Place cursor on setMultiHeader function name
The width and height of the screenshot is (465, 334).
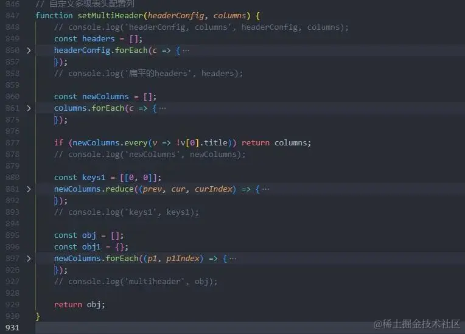(x=110, y=15)
